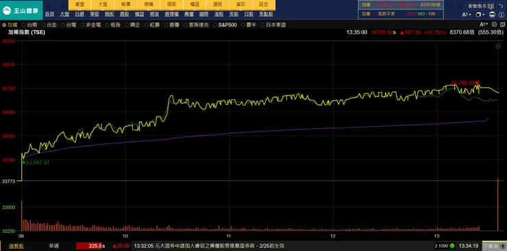Screen dimensions: 507x251
Task: Open the 大盤 sub-navigation link
Action: 64,14
